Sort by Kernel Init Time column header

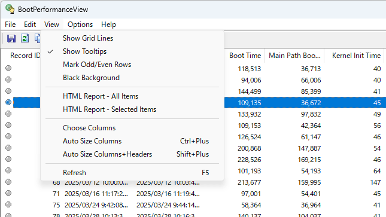[356, 56]
